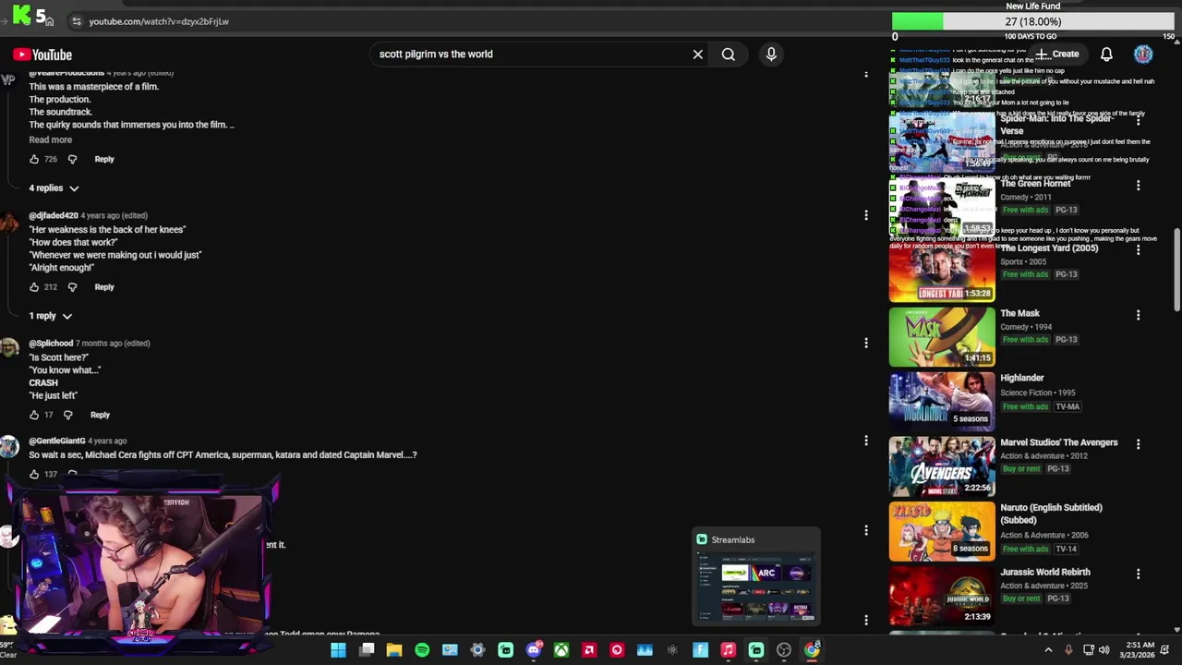Viewport: 1182px width, 665px height.
Task: Click the magnifier search icon
Action: (729, 54)
